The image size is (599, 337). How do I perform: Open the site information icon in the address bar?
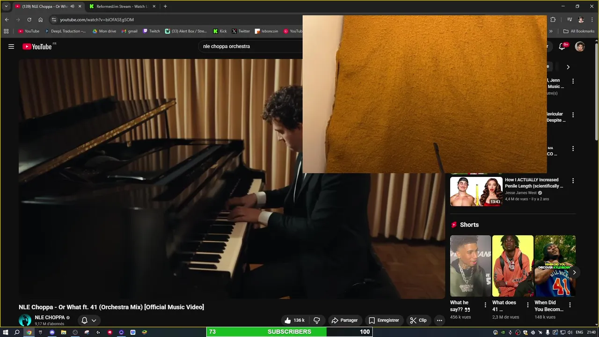point(54,20)
